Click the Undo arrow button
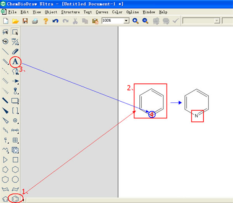 [x=55, y=21]
